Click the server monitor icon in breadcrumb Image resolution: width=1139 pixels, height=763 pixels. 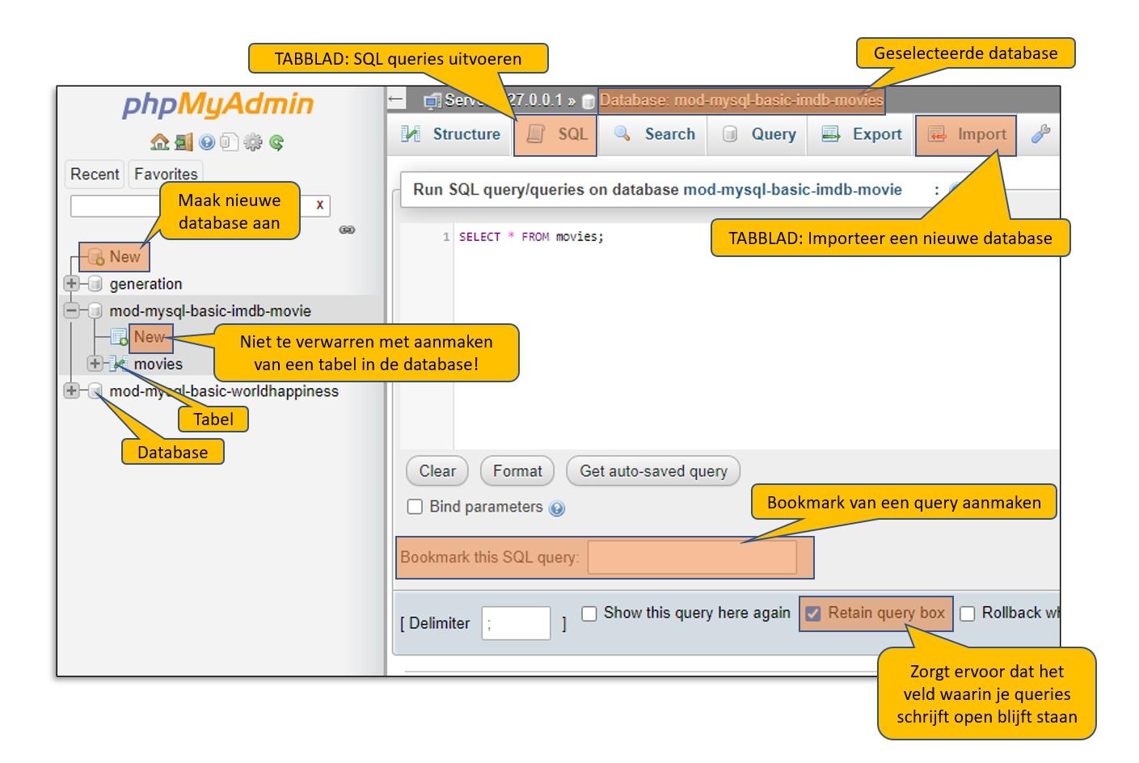[432, 101]
